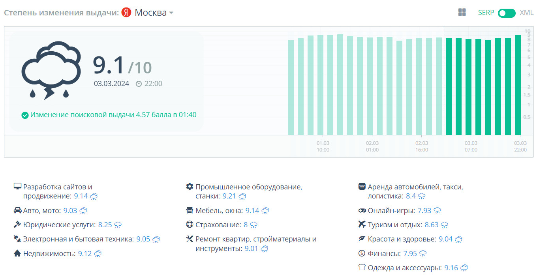This screenshot has width=537, height=277.
Task: Click the monitor icon for website development
Action: point(17,186)
